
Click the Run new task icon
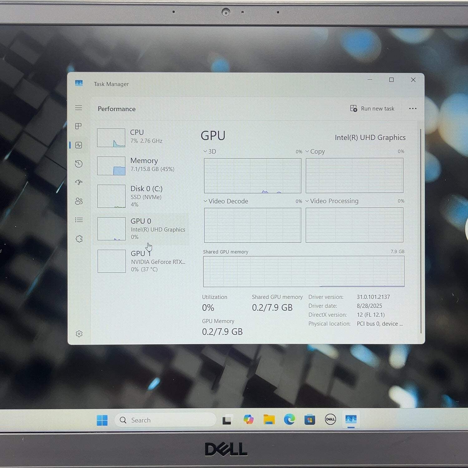click(x=353, y=108)
